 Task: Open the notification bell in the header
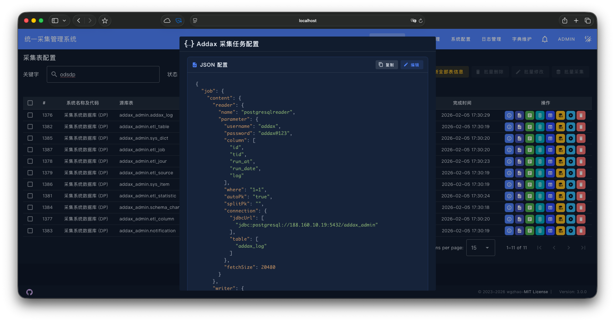coord(544,39)
